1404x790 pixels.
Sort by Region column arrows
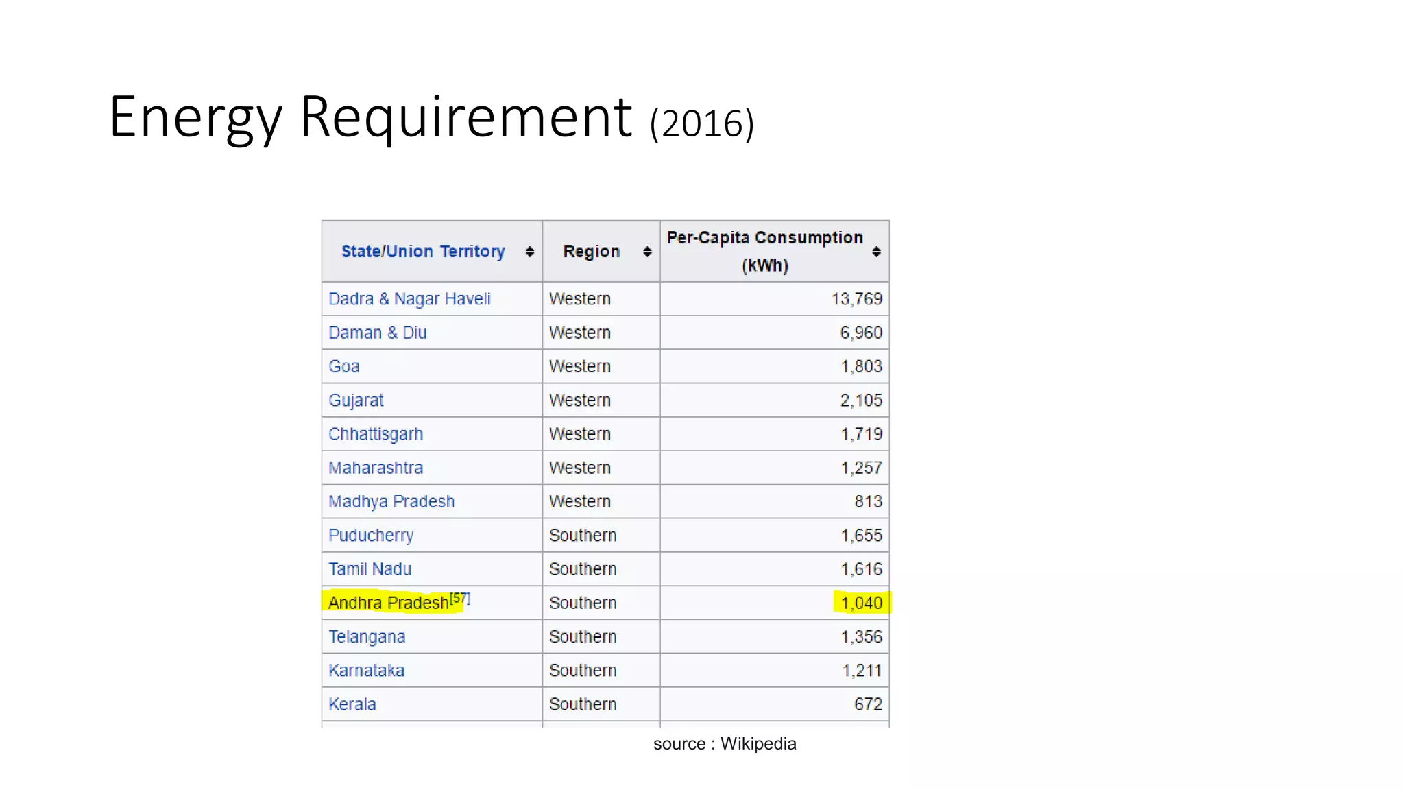646,252
